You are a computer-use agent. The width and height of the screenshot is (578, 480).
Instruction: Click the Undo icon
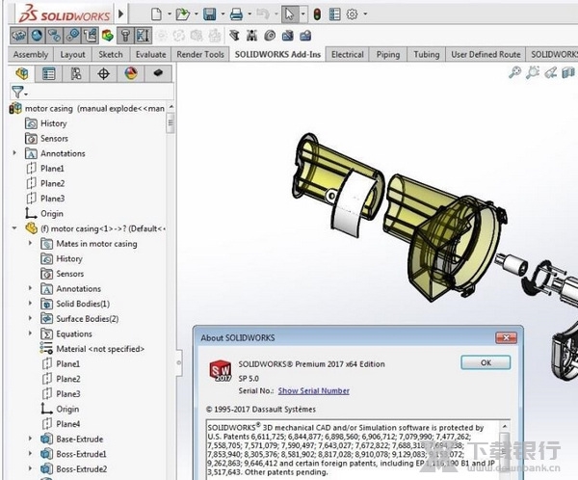[x=263, y=14]
